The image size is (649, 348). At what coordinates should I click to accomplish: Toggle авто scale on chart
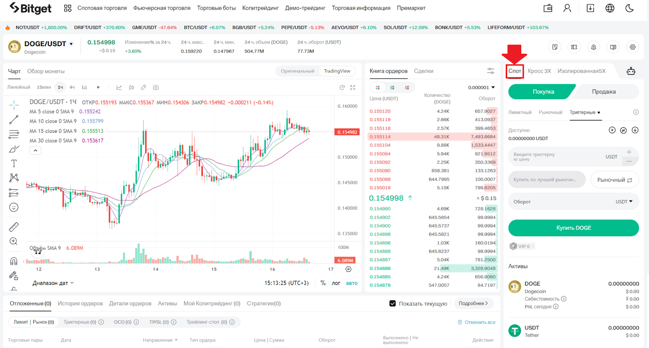coord(352,283)
